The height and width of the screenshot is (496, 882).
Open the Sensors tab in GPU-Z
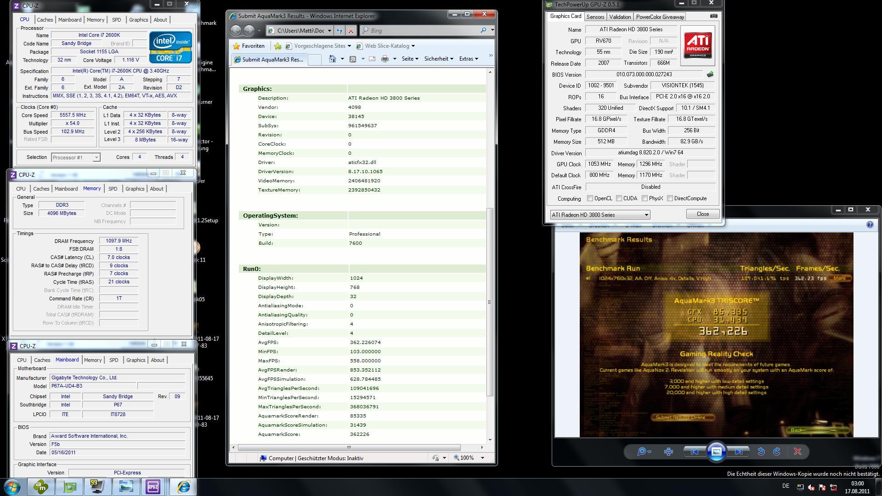coord(595,17)
